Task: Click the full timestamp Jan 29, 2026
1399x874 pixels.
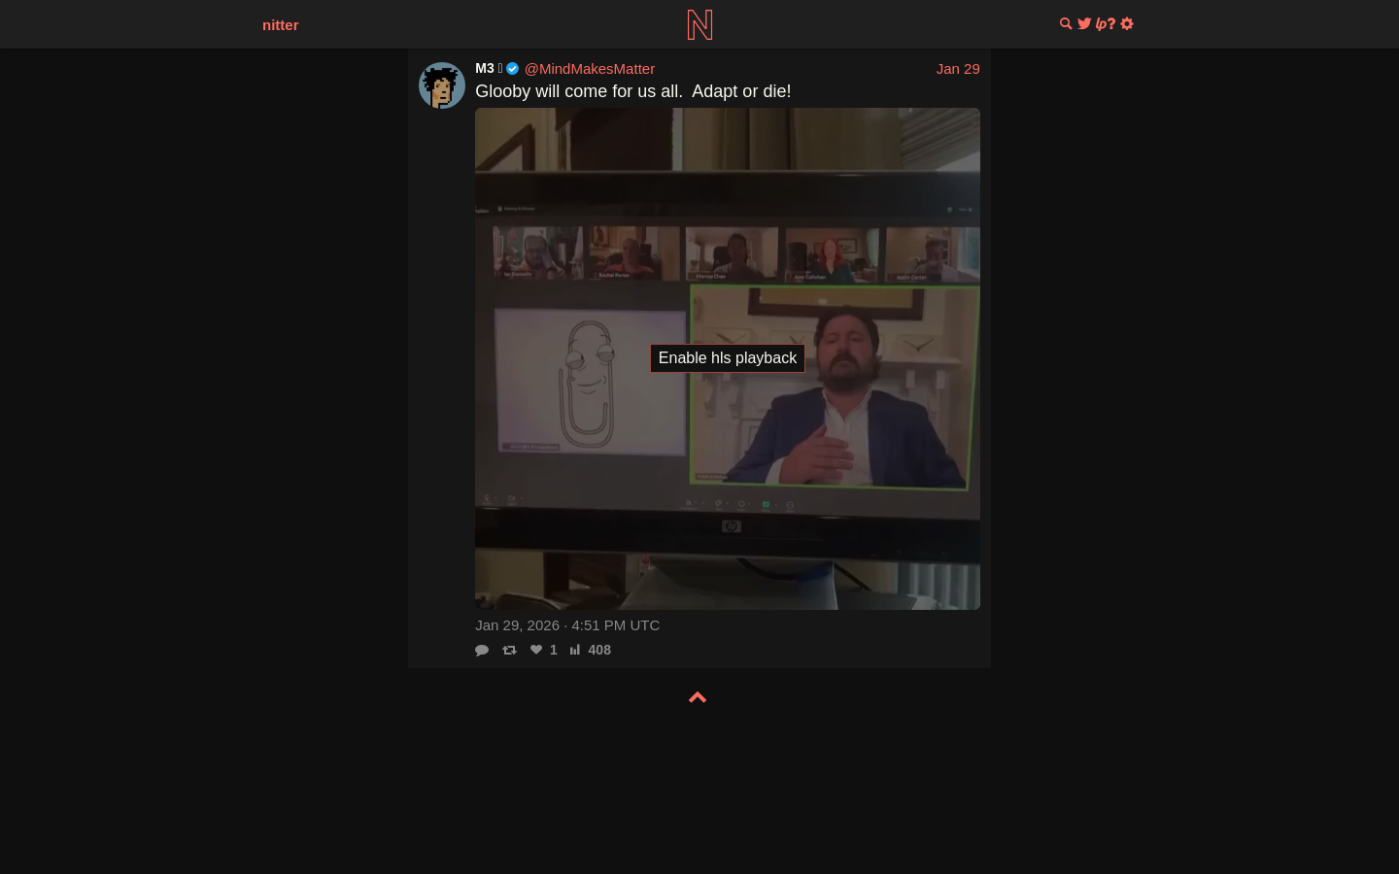Action: point(567,625)
